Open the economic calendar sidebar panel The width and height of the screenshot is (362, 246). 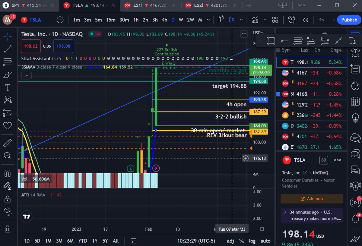355,101
